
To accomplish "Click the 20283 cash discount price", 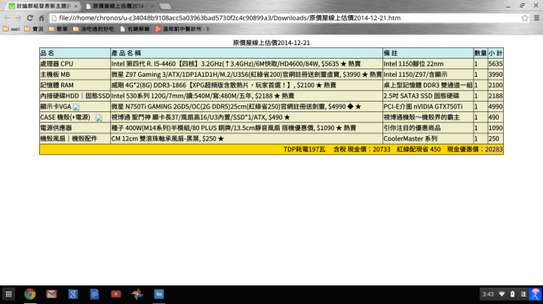I will click(x=494, y=149).
